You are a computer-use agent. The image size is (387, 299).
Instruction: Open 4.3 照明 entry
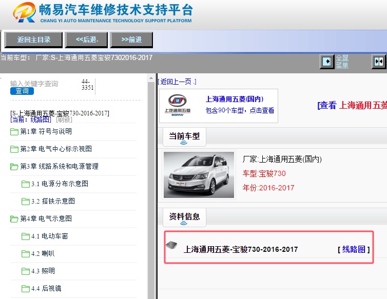[43, 271]
